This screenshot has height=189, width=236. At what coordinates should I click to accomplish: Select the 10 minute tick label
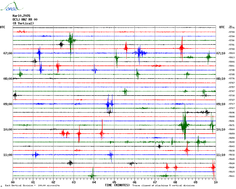[215, 182]
